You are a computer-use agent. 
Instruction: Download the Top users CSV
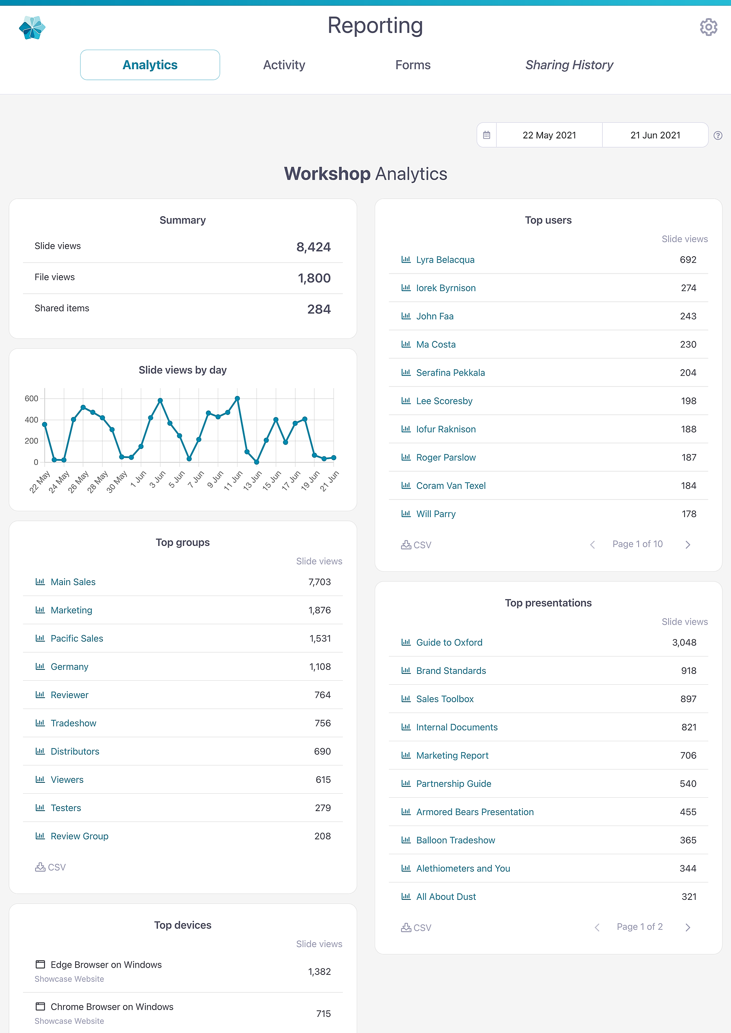(416, 545)
